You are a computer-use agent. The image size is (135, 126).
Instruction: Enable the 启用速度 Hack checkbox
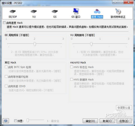click(4, 23)
